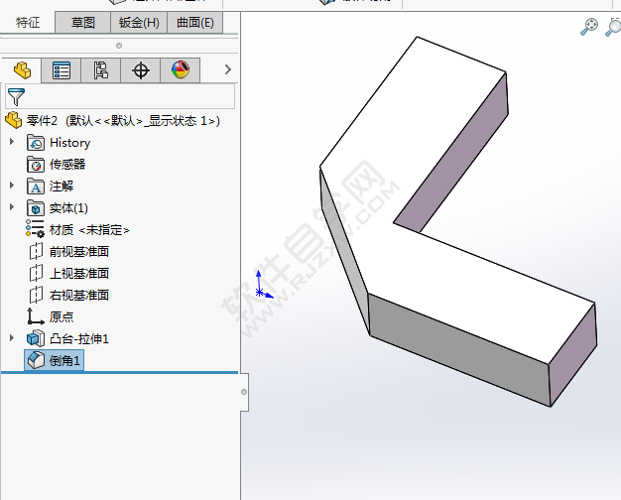621x500 pixels.
Task: Switch to the 草图 tab
Action: [82, 22]
